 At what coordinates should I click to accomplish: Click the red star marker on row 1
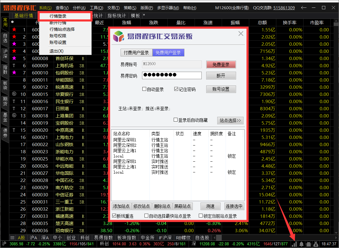coord(14,29)
